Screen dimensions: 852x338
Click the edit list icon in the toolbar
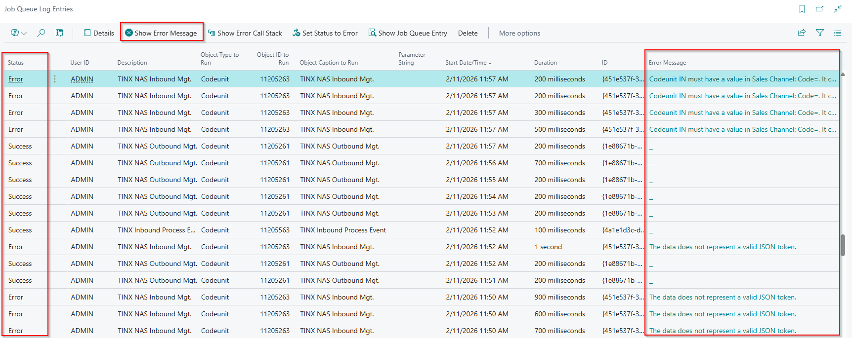pyautogui.click(x=59, y=33)
